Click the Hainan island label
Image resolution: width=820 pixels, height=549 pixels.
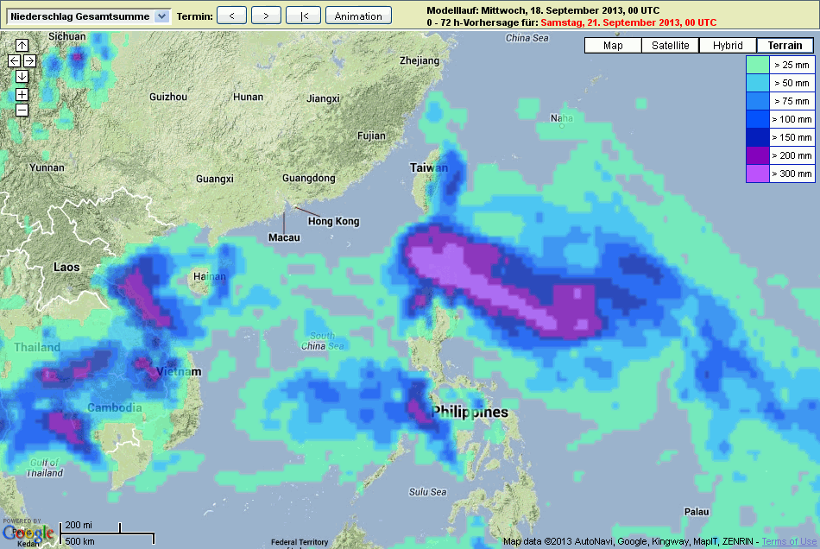pyautogui.click(x=210, y=276)
